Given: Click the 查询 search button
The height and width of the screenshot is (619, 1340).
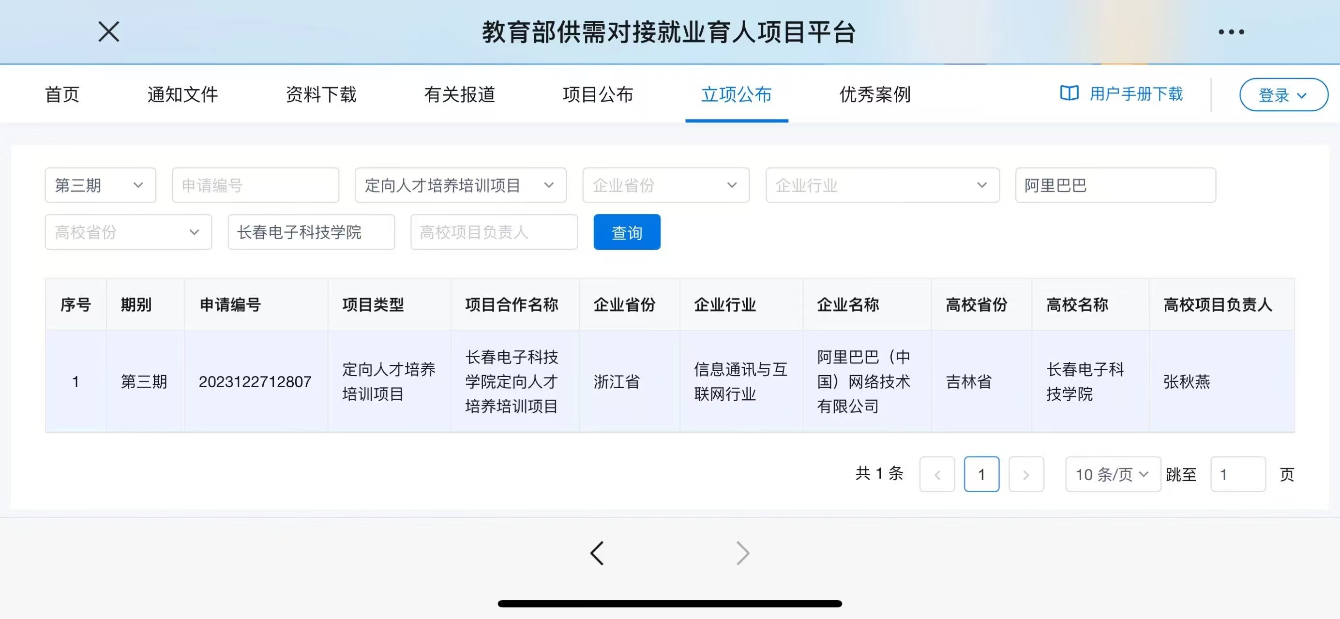Looking at the screenshot, I should click(x=627, y=232).
